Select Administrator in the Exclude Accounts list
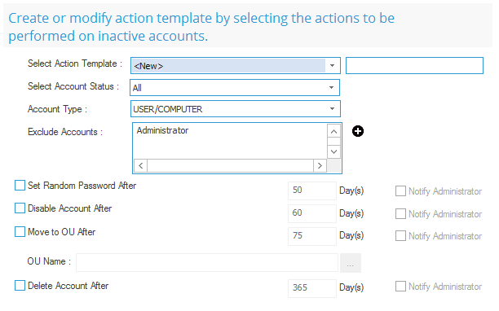Viewport: 499px width, 311px height. pyautogui.click(x=162, y=130)
